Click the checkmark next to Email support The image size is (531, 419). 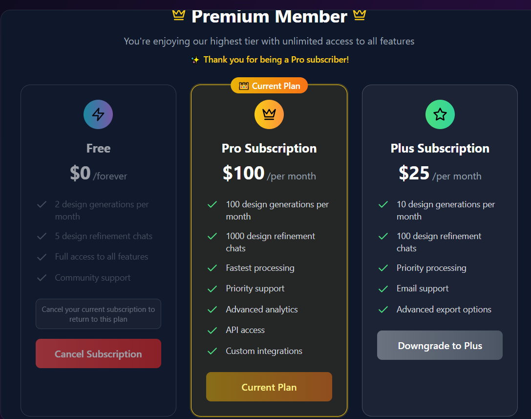[x=383, y=289]
